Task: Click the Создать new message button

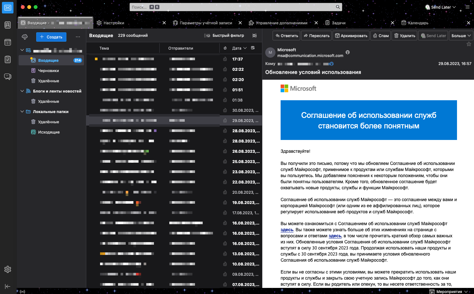Action: pos(51,37)
